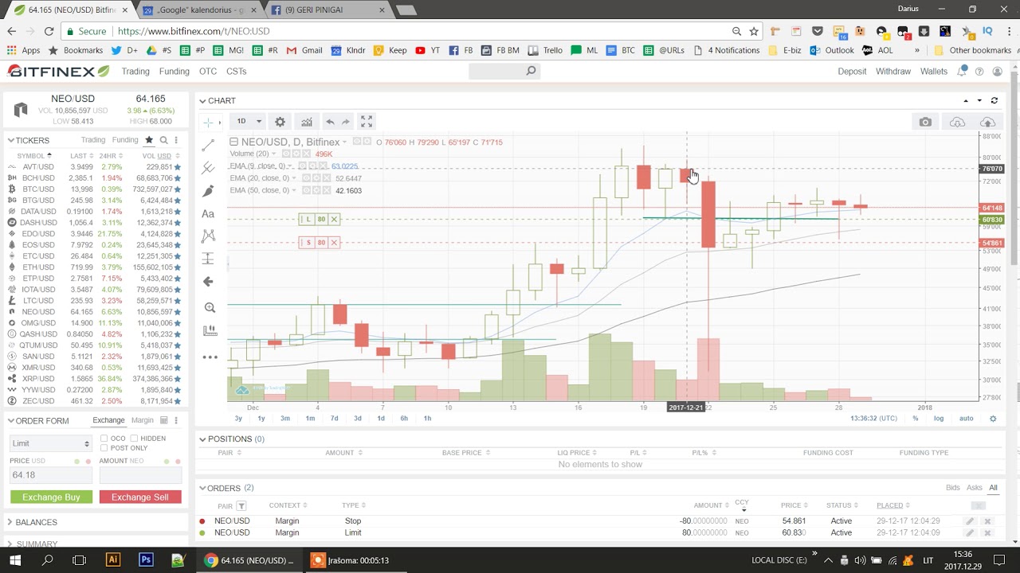Open notifications bell in header
1020x573 pixels.
pyautogui.click(x=963, y=71)
